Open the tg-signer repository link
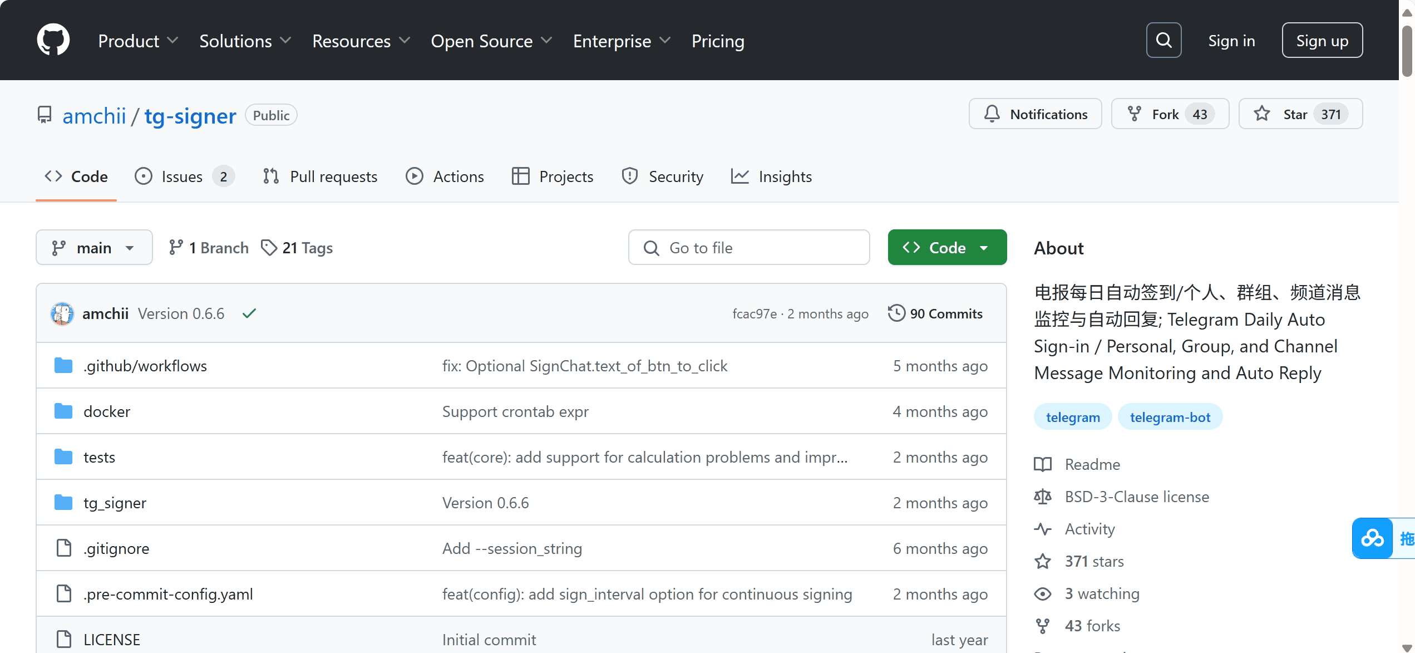Image resolution: width=1415 pixels, height=653 pixels. pyautogui.click(x=190, y=116)
